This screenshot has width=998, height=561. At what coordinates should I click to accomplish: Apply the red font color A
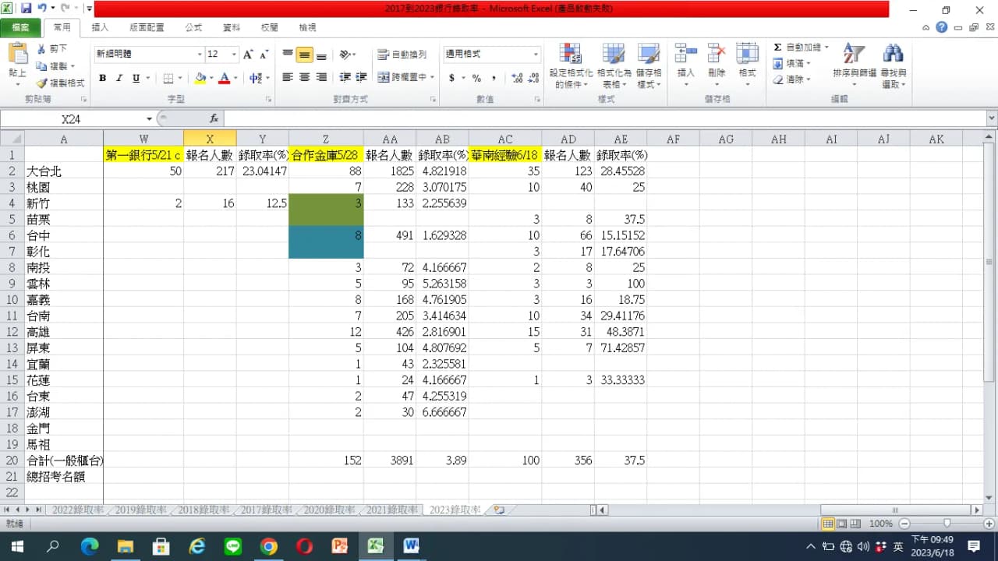coord(225,78)
